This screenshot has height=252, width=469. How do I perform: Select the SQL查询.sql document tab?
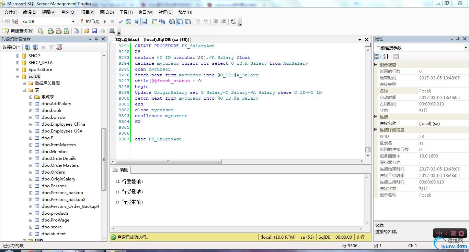(x=152, y=40)
